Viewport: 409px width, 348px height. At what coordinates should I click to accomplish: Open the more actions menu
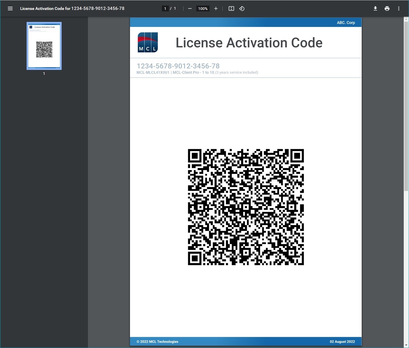click(399, 8)
